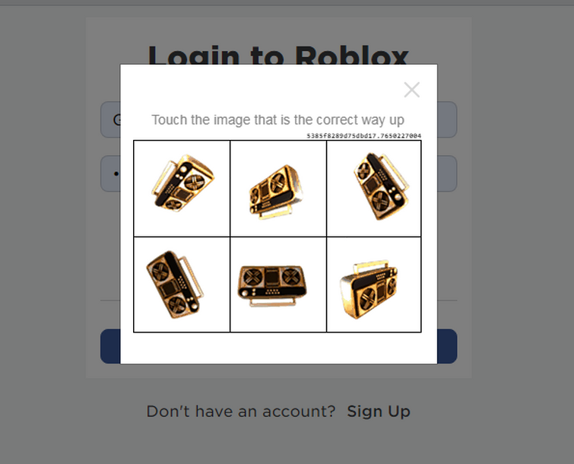Click the handle of the bottom-middle boombox

(x=273, y=301)
